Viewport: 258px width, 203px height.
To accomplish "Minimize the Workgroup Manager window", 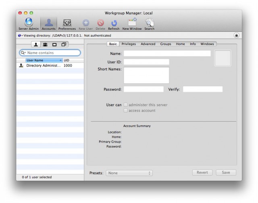I will click(x=26, y=13).
